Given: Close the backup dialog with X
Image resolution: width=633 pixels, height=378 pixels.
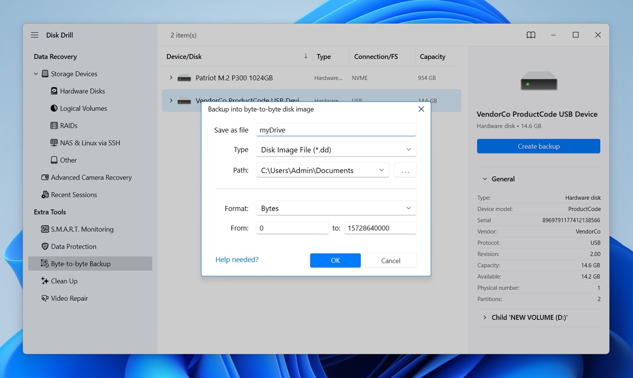Looking at the screenshot, I should click(x=421, y=109).
